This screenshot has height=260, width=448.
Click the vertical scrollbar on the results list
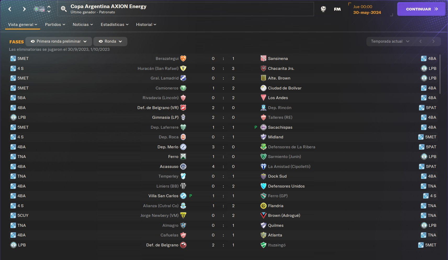pyautogui.click(x=440, y=74)
